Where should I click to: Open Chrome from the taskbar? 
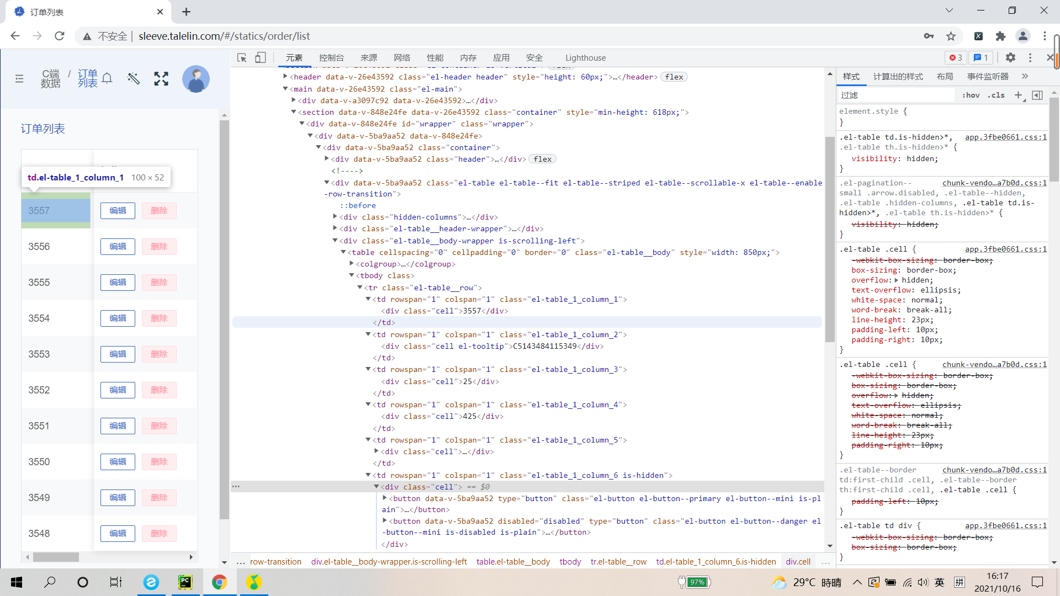[x=219, y=582]
